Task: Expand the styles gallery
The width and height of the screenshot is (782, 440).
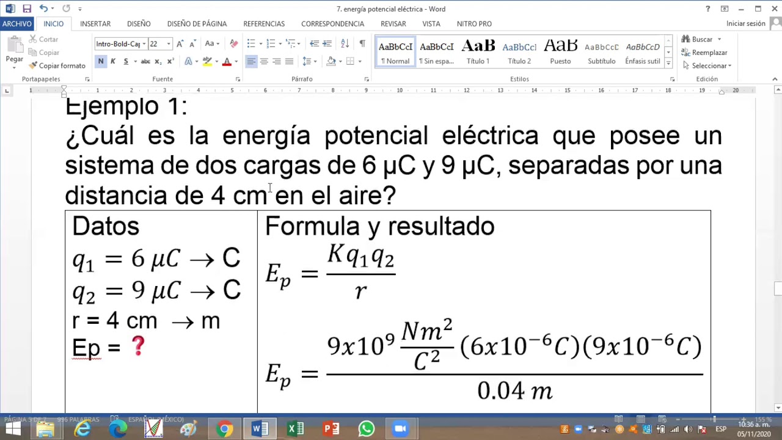Action: coord(668,63)
